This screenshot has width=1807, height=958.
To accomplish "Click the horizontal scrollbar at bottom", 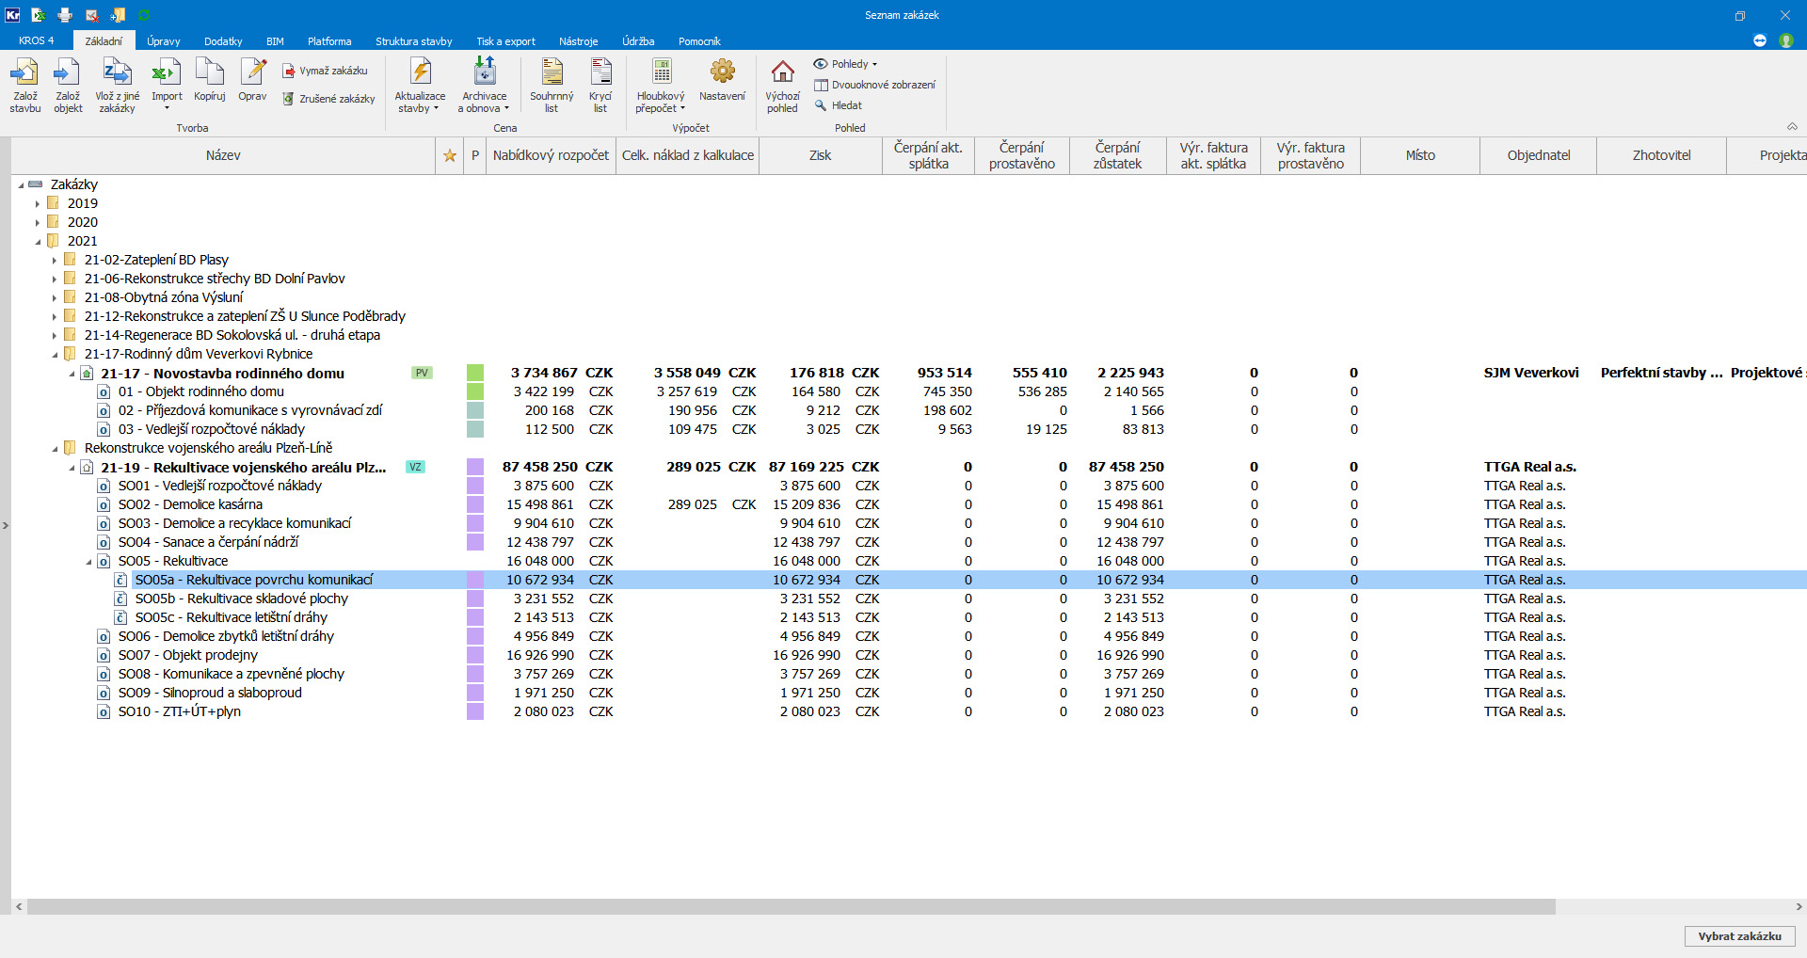I will point(791,907).
